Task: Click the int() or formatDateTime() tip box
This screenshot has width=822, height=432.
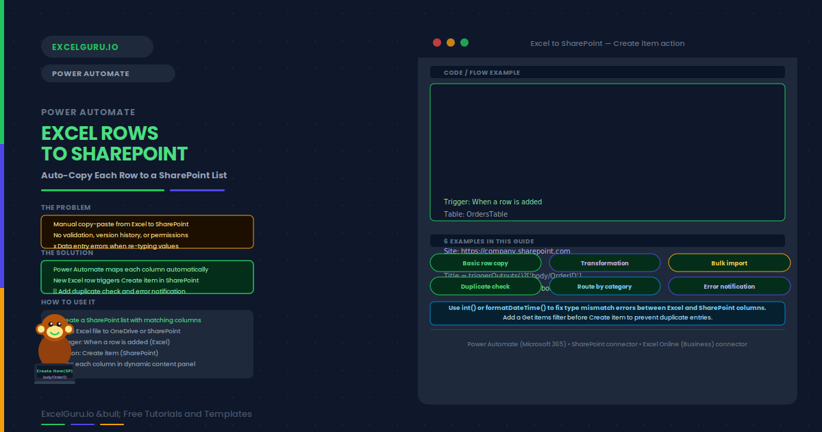Action: (608, 313)
